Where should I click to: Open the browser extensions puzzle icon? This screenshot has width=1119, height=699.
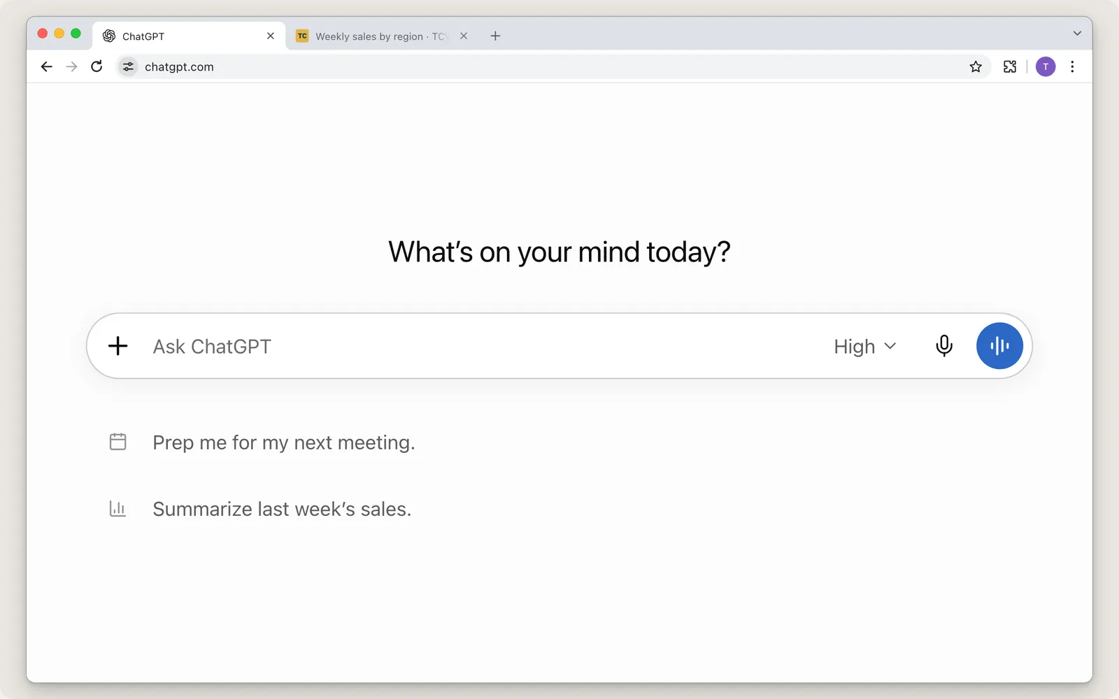(x=1010, y=67)
